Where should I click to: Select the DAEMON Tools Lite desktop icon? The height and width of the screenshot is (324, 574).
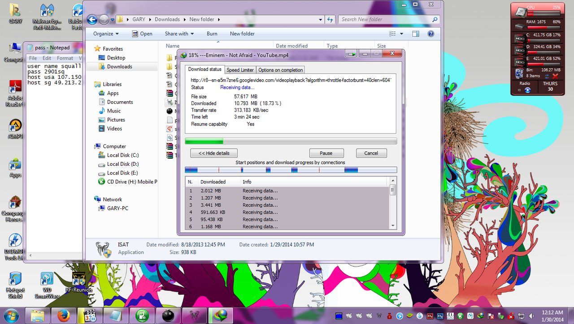[x=15, y=247]
